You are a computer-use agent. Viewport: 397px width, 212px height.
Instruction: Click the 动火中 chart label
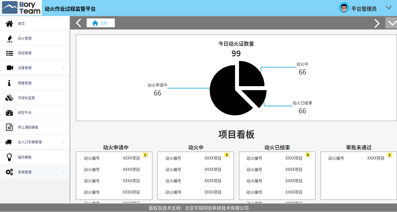click(x=302, y=64)
